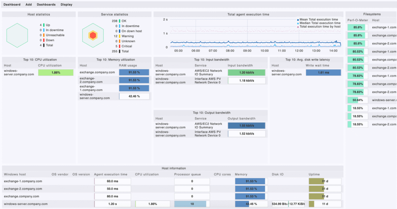The height and width of the screenshot is (209, 397).
Task: Click the Processor queue column header
Action: click(x=187, y=174)
